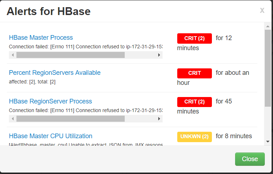Open the HBase Master Process alert
Screen dimensions: 273x174
[41, 38]
